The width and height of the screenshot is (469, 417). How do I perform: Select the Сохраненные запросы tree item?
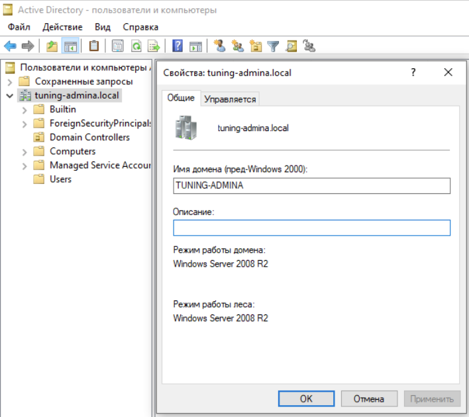tap(83, 81)
